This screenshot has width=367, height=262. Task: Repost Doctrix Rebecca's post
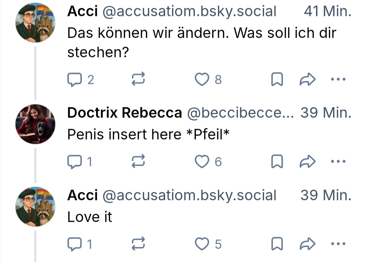138,162
